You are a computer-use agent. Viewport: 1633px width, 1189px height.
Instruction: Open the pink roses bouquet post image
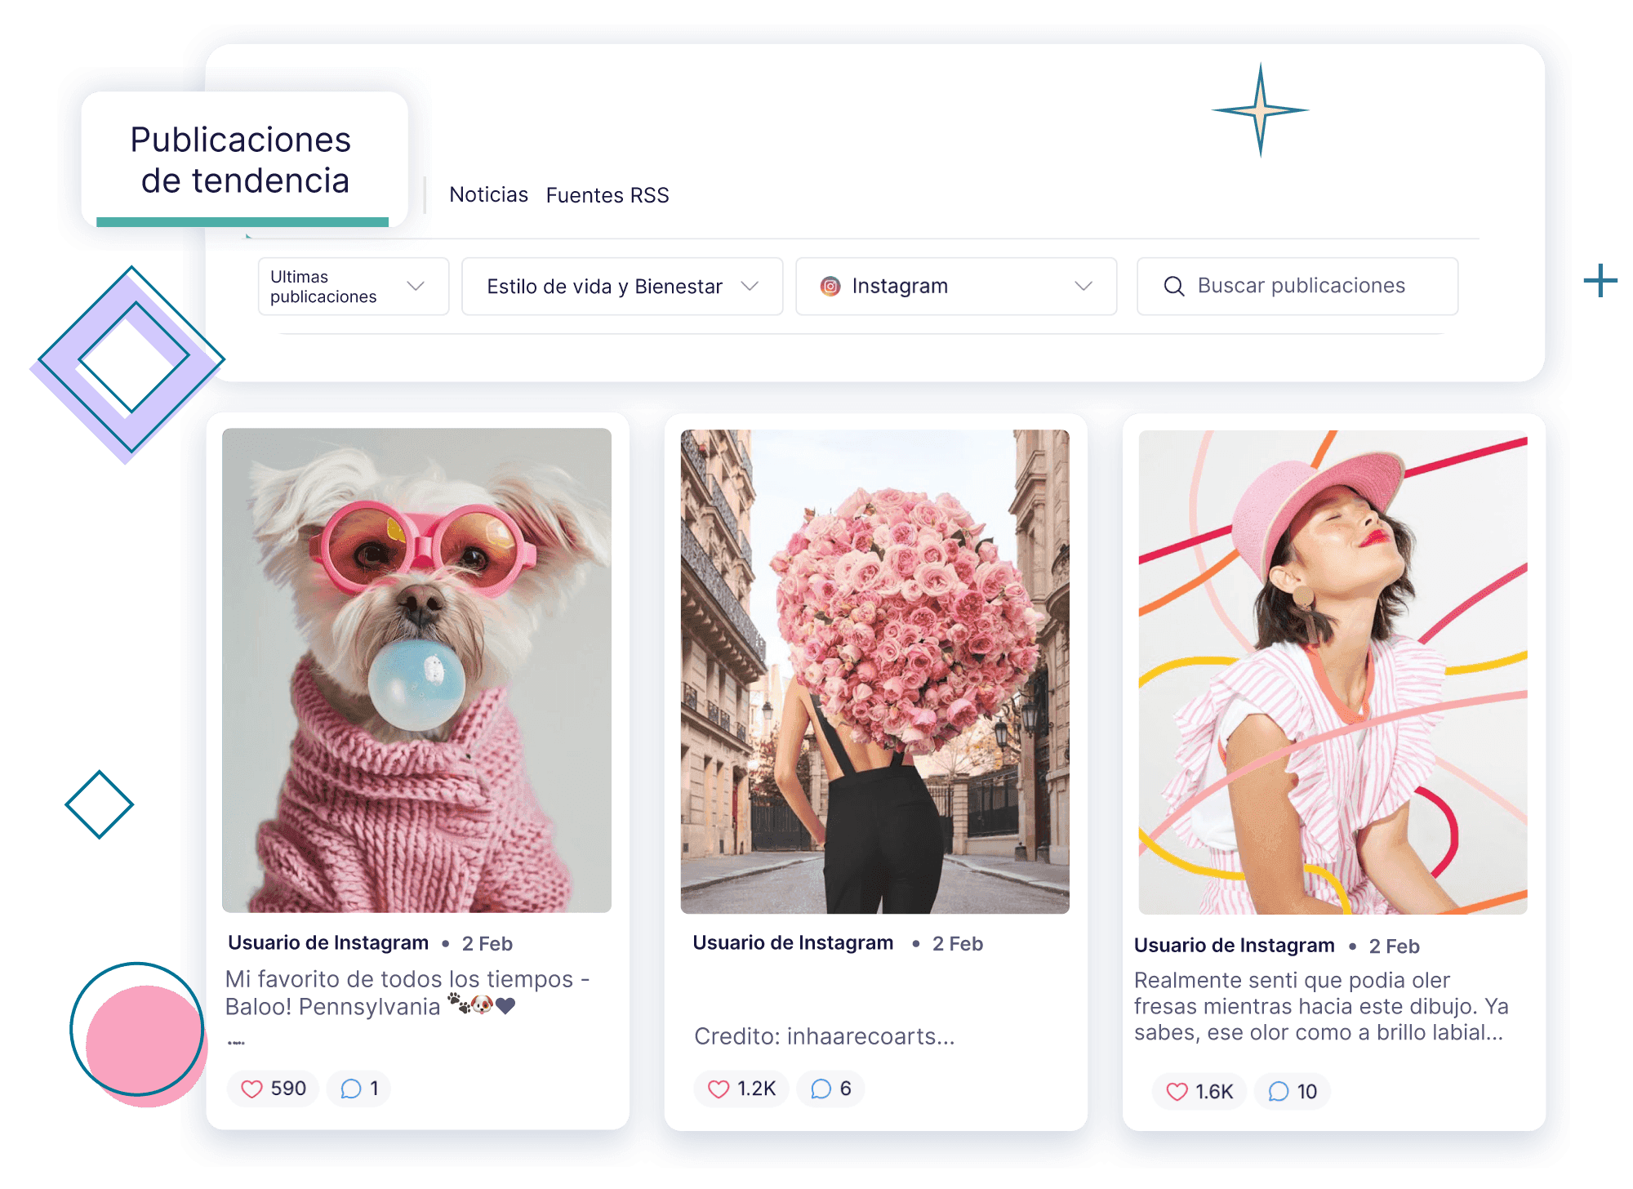pos(874,670)
